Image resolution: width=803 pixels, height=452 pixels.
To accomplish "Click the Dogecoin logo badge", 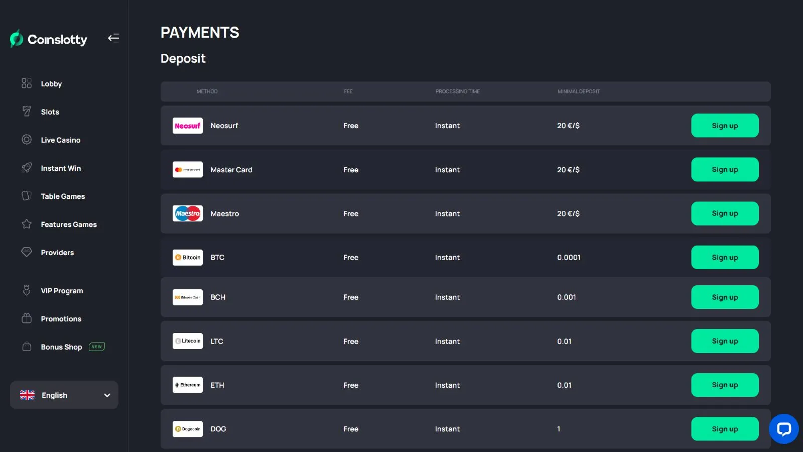I will 188,429.
